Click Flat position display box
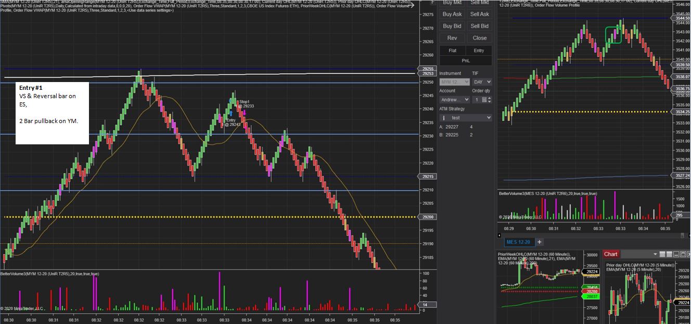 [453, 50]
